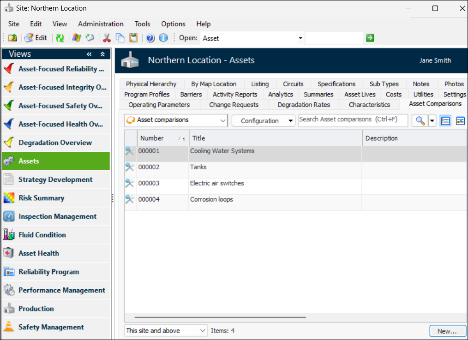Viewport: 468px width, 340px height.
Task: Expand the Asset comparisons dropdown
Action: [223, 120]
